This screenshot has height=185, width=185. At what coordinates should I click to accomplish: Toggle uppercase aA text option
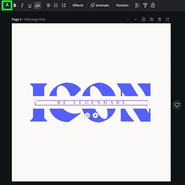coord(37,5)
